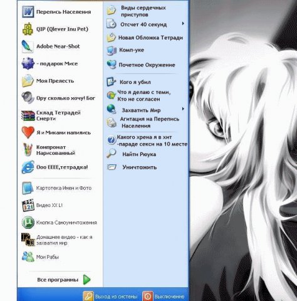The height and width of the screenshot is (301, 297).
Task: Click the uTorrent icon Кнопка Самоуничтожения
Action: tap(28, 222)
